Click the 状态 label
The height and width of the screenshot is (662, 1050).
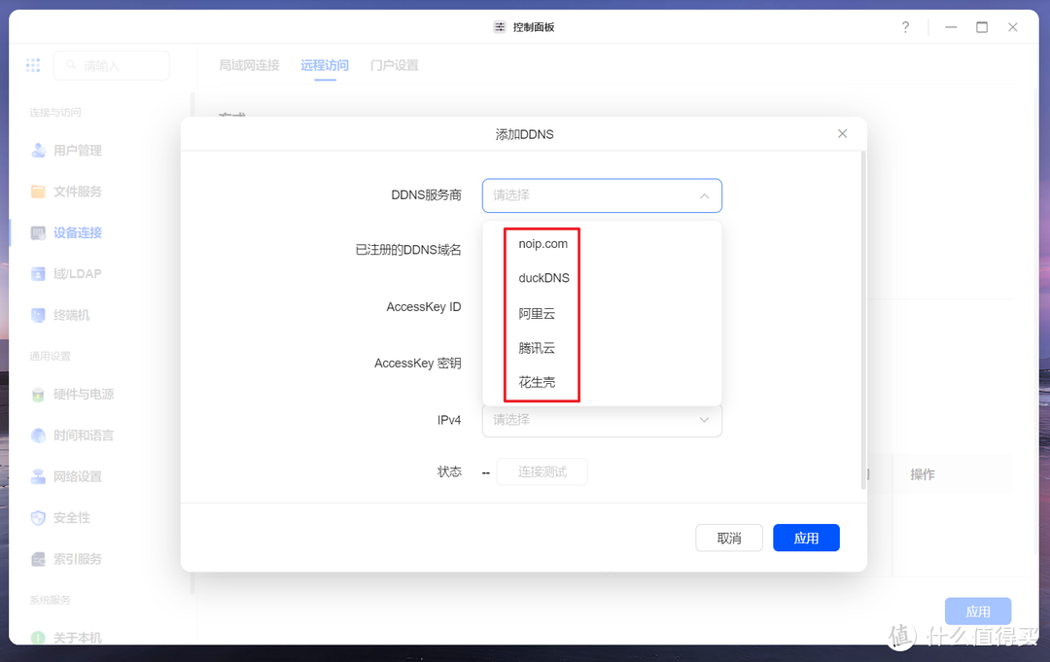click(449, 471)
